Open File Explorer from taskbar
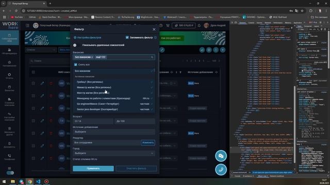The image size is (330, 185). (x=13, y=181)
